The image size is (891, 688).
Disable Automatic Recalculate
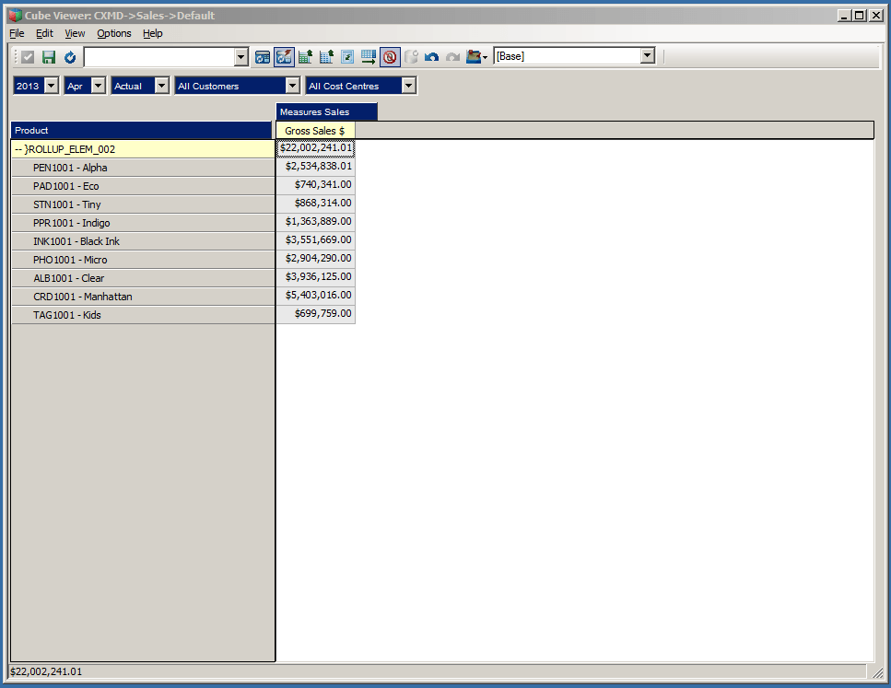click(x=284, y=56)
